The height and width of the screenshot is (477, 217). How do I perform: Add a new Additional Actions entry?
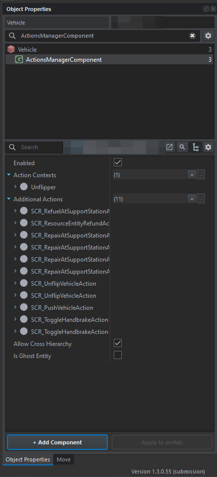coord(192,199)
